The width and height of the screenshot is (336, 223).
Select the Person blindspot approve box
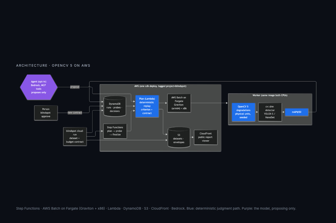coord(46,113)
